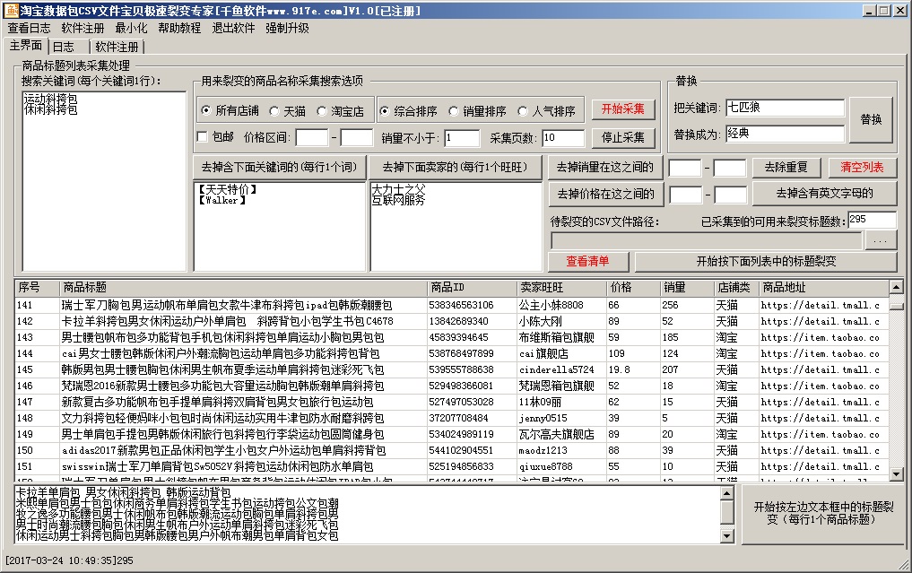Image resolution: width=912 pixels, height=573 pixels.
Task: Click the 查看清单 button
Action: coord(587,262)
